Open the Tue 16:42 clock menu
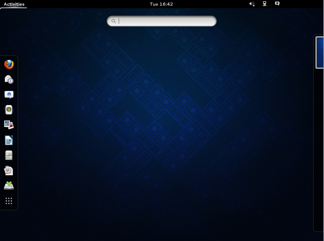Viewport: 324px width, 241px height. point(161,4)
